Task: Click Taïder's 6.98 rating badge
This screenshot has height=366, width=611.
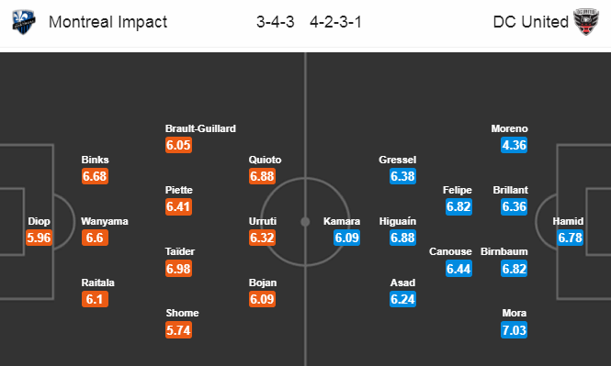Action: point(178,269)
